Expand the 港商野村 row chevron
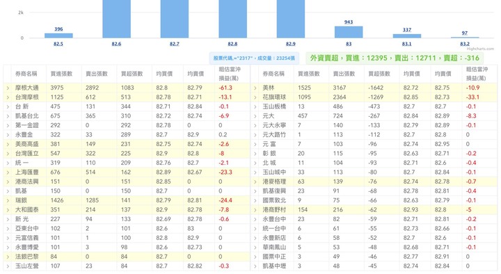The height and width of the screenshot is (274, 501). [255, 210]
